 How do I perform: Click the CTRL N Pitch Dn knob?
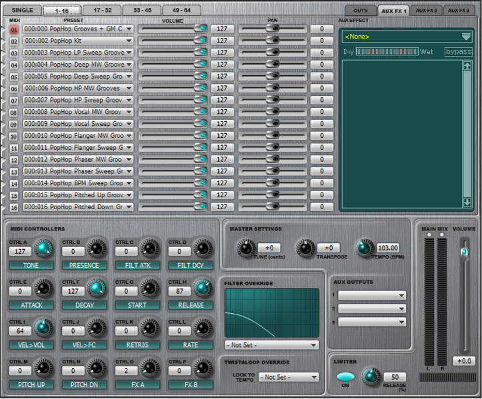(96, 368)
